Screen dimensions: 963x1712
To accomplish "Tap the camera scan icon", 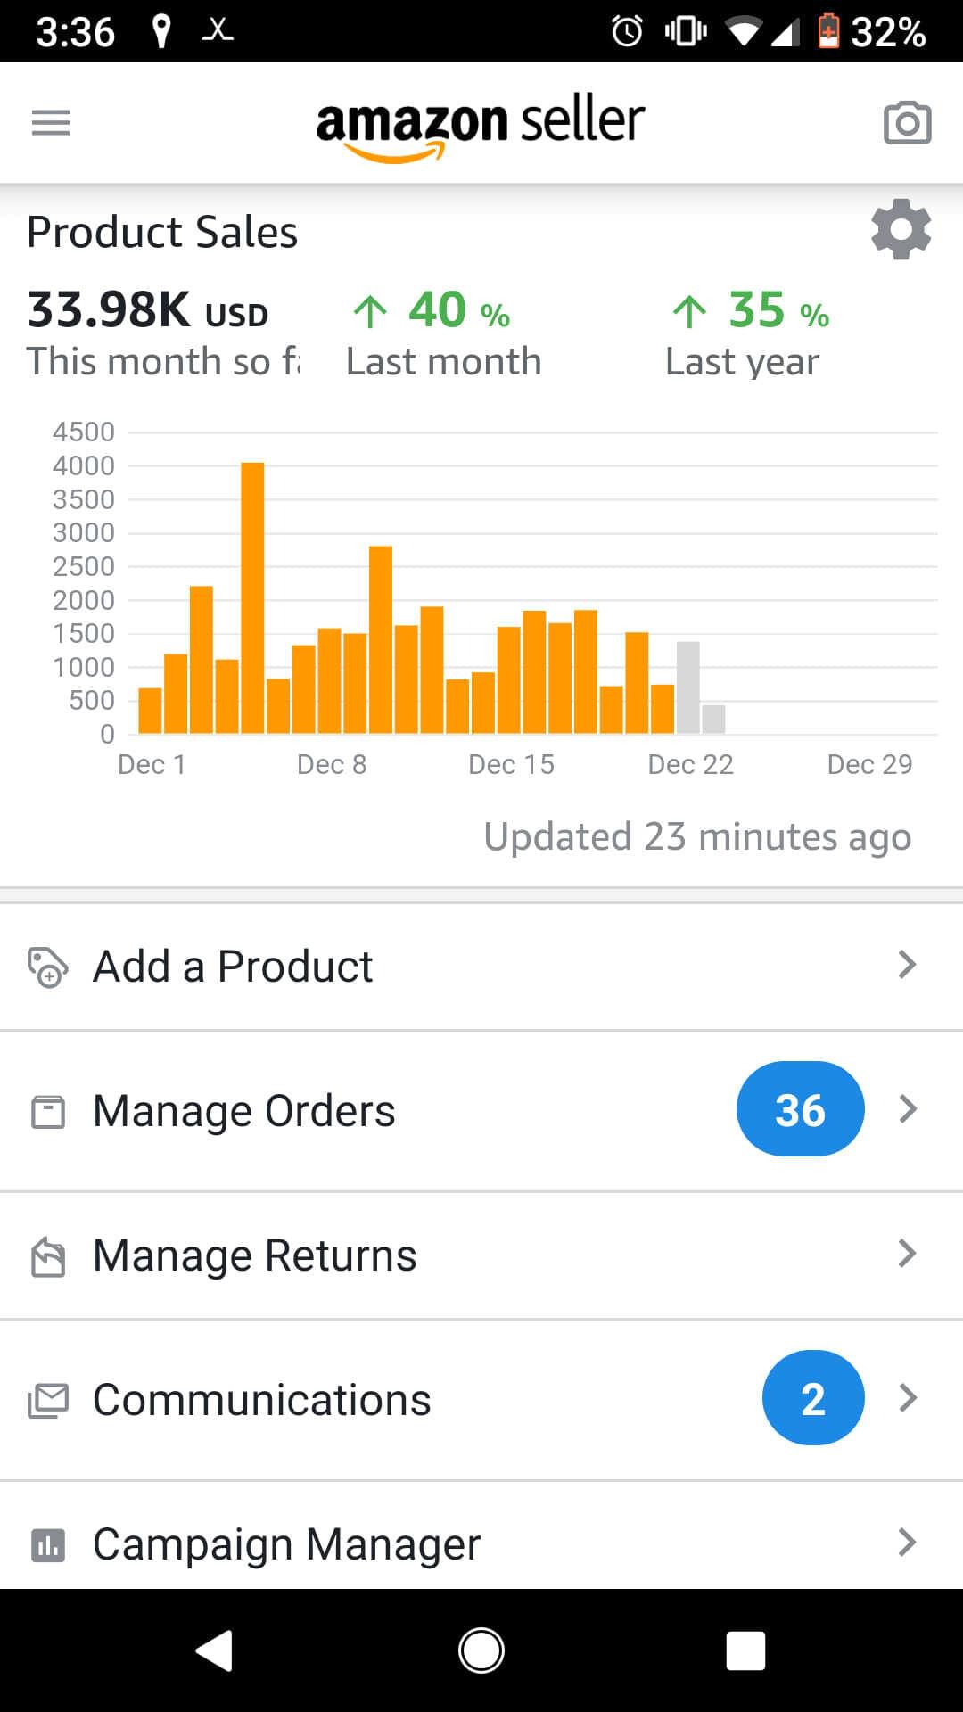I will tap(907, 122).
